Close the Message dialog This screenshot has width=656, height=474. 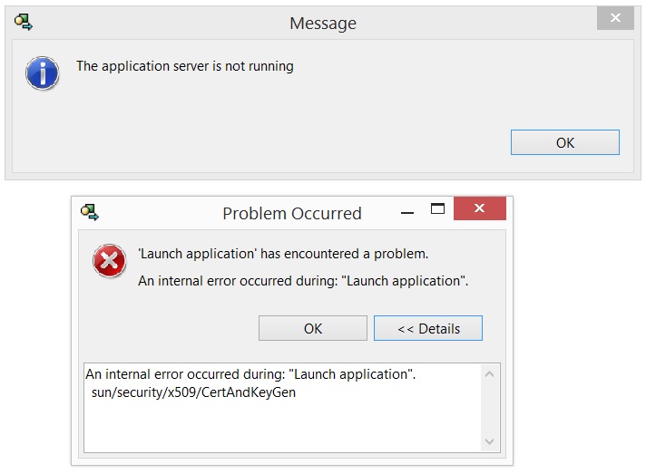click(x=616, y=18)
